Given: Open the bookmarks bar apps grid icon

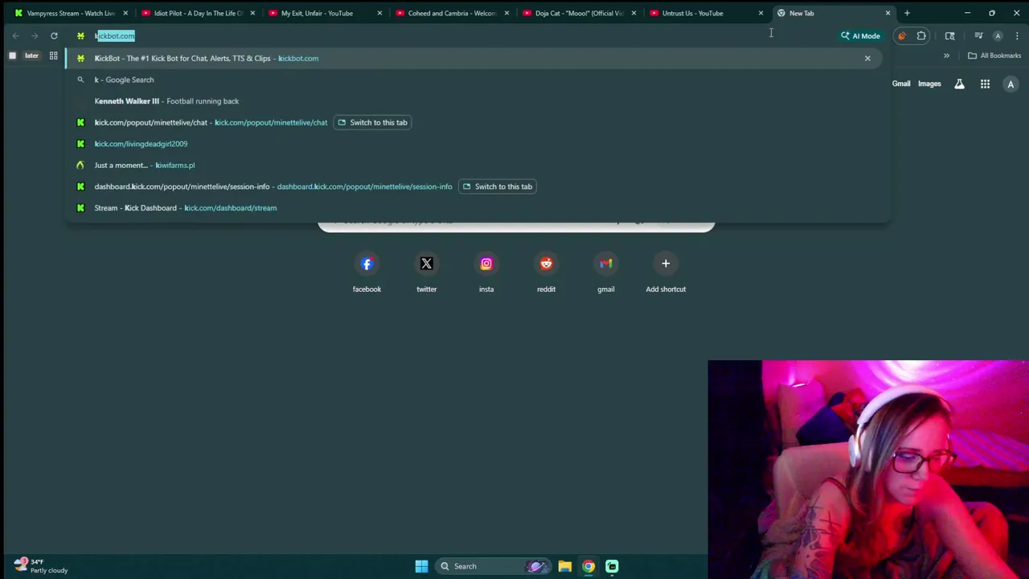Looking at the screenshot, I should click(x=53, y=55).
